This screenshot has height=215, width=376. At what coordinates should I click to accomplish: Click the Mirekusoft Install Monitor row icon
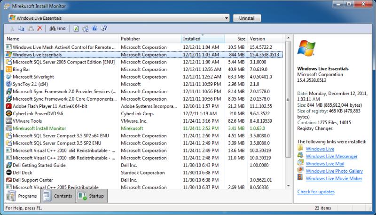pos(9,128)
